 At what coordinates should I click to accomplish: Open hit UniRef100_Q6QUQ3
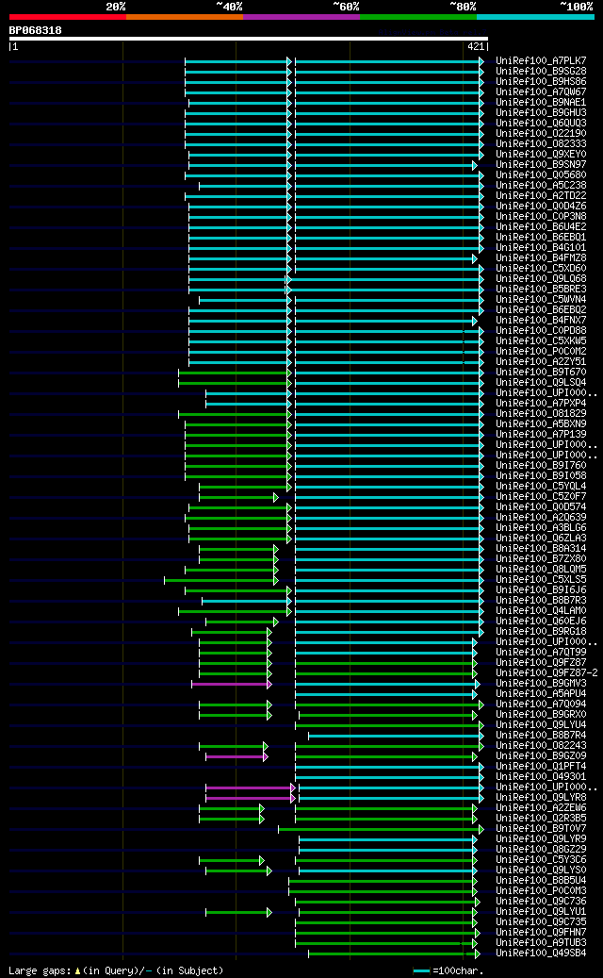(541, 123)
